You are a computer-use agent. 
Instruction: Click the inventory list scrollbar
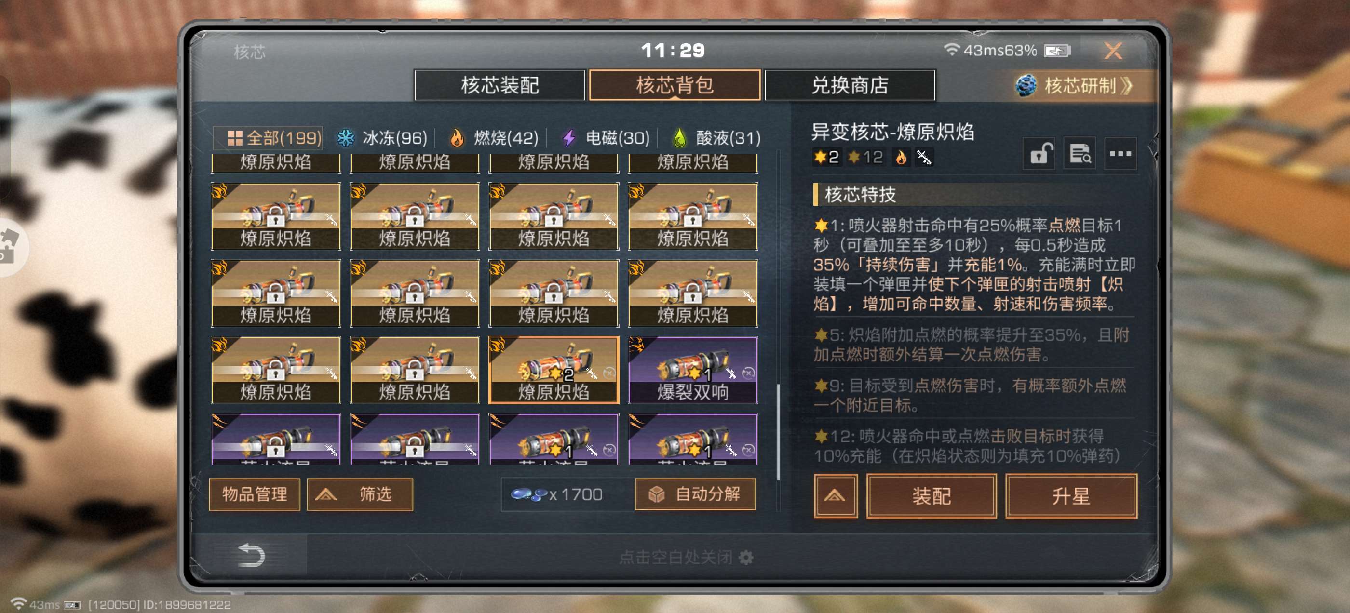click(778, 431)
